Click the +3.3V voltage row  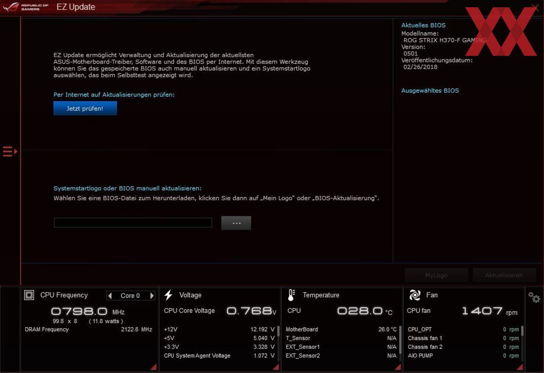pos(219,347)
